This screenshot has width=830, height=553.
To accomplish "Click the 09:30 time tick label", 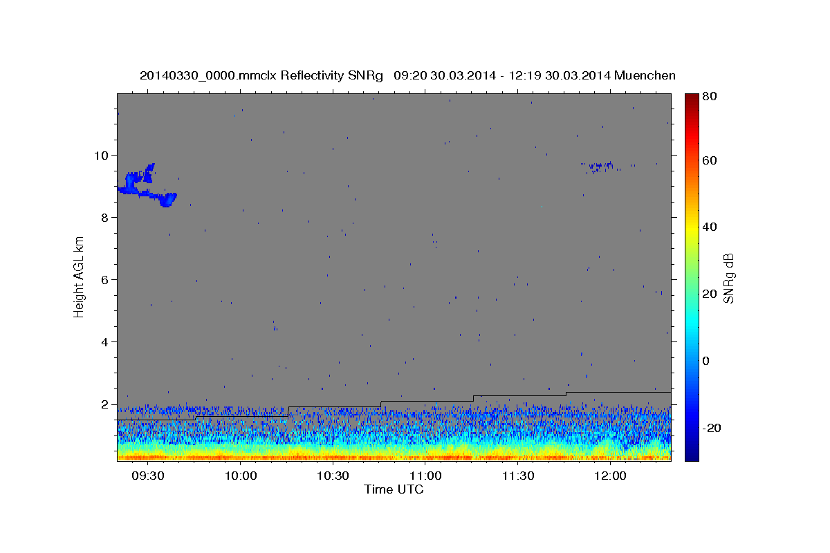I will tap(148, 476).
